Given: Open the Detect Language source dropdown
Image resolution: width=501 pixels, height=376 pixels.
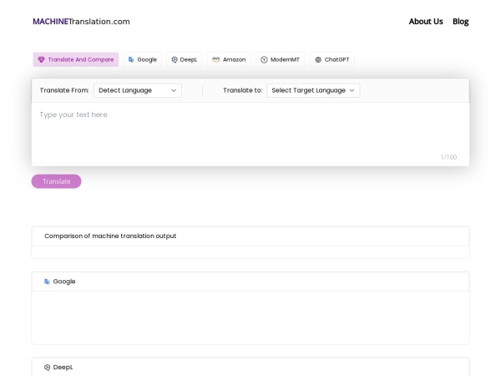Looking at the screenshot, I should point(137,90).
